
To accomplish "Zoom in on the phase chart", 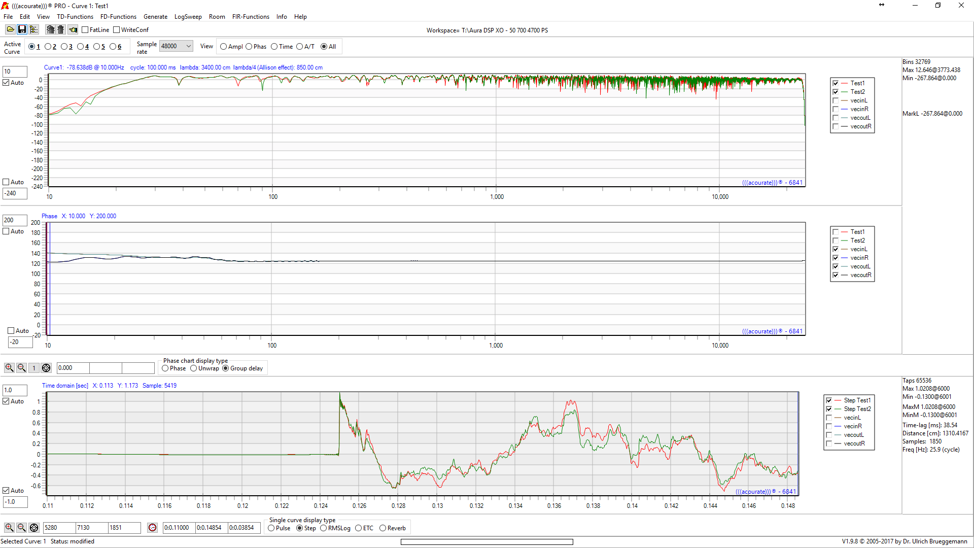I will pos(9,368).
